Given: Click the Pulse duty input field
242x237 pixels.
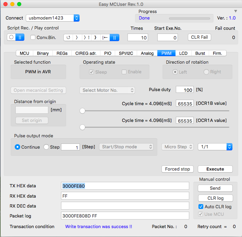Looking at the screenshot, I should 185,90.
